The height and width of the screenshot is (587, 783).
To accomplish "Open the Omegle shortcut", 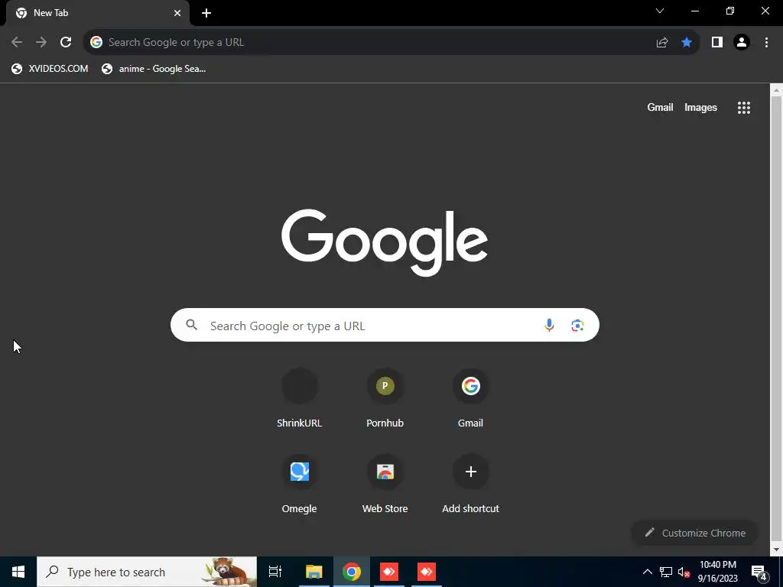I will click(x=299, y=484).
